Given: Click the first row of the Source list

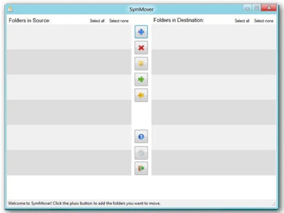Looking at the screenshot, I should 69,37.
